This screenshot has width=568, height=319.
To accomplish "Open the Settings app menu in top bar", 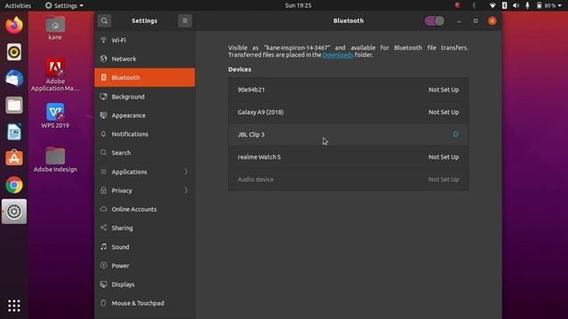I will pyautogui.click(x=64, y=5).
